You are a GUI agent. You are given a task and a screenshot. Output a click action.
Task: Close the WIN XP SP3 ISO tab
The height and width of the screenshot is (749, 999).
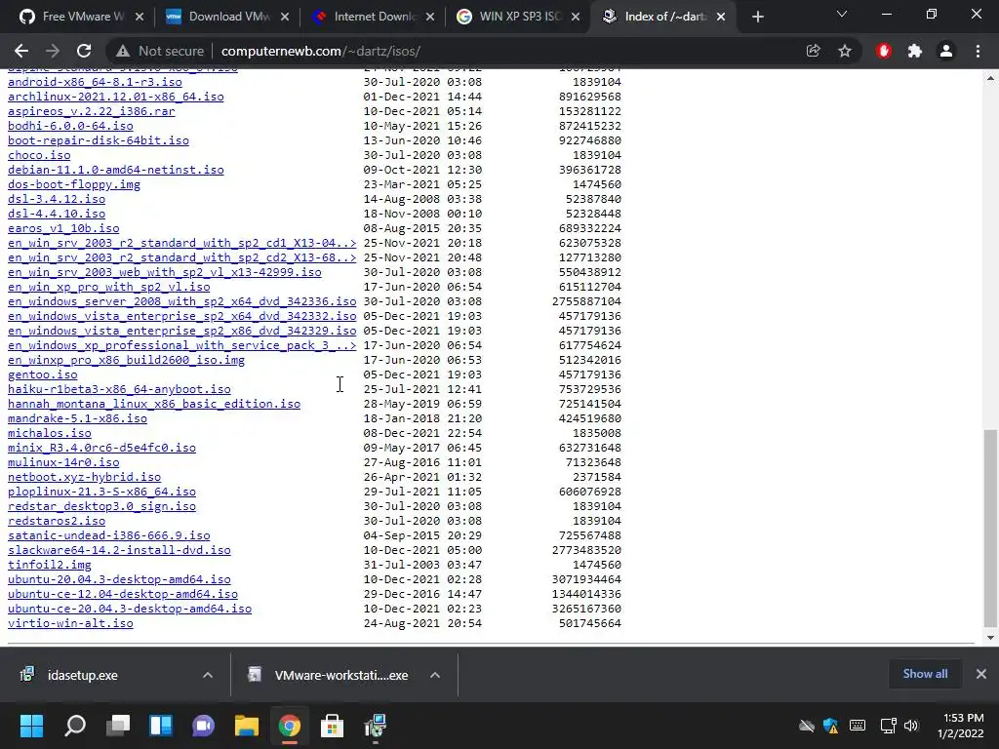click(x=576, y=18)
